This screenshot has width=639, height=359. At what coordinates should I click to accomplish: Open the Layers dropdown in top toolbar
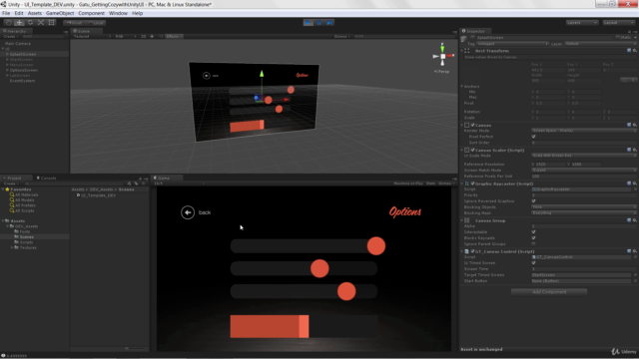click(581, 23)
